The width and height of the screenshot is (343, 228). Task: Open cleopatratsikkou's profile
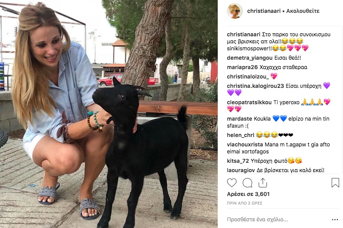click(x=249, y=102)
